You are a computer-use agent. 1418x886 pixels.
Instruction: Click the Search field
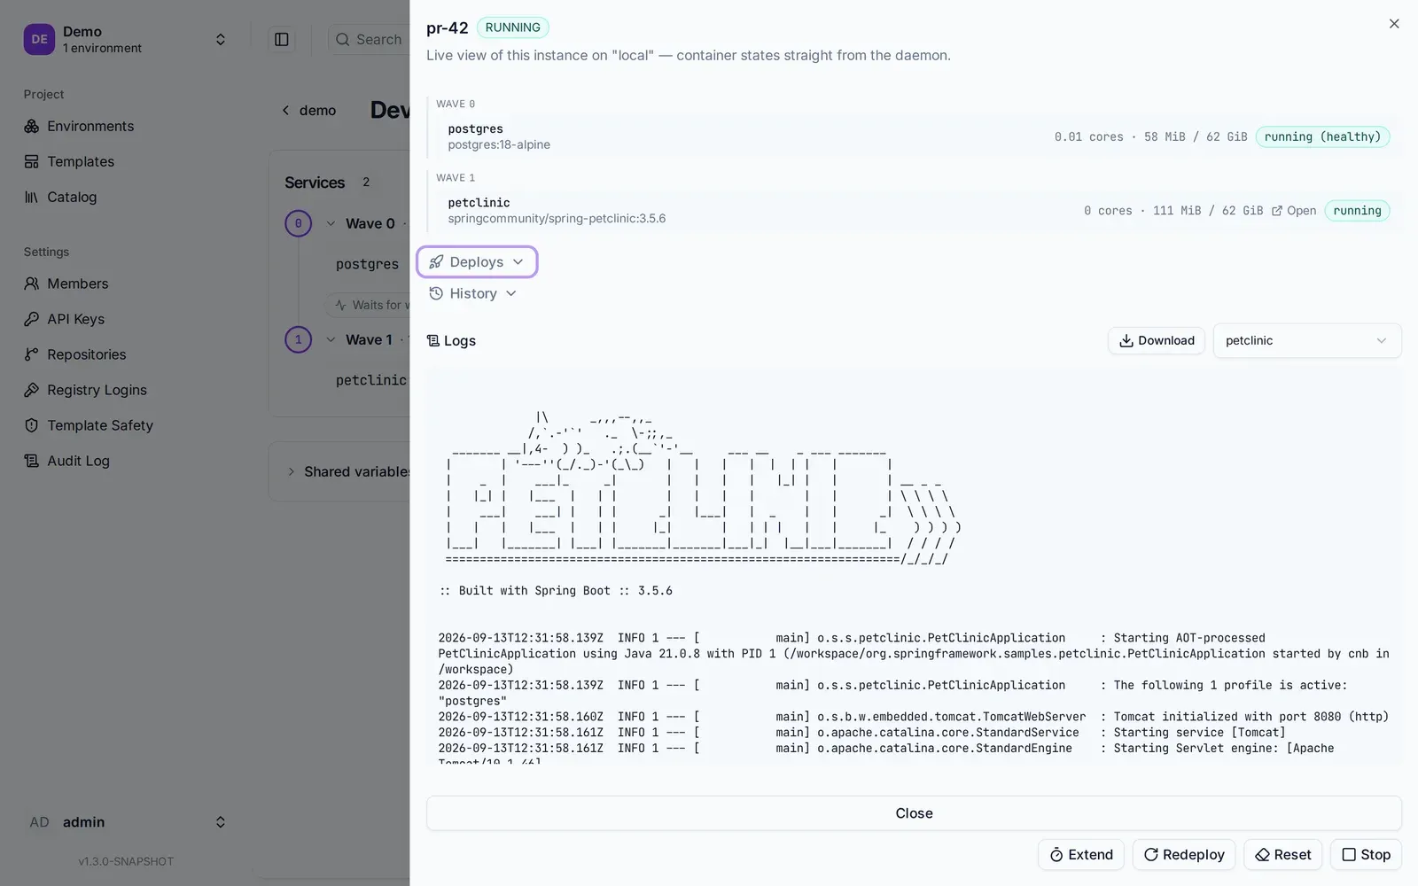[369, 39]
